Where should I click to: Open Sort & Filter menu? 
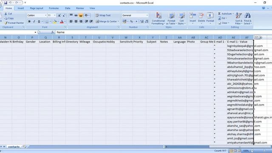[x=238, y=18]
